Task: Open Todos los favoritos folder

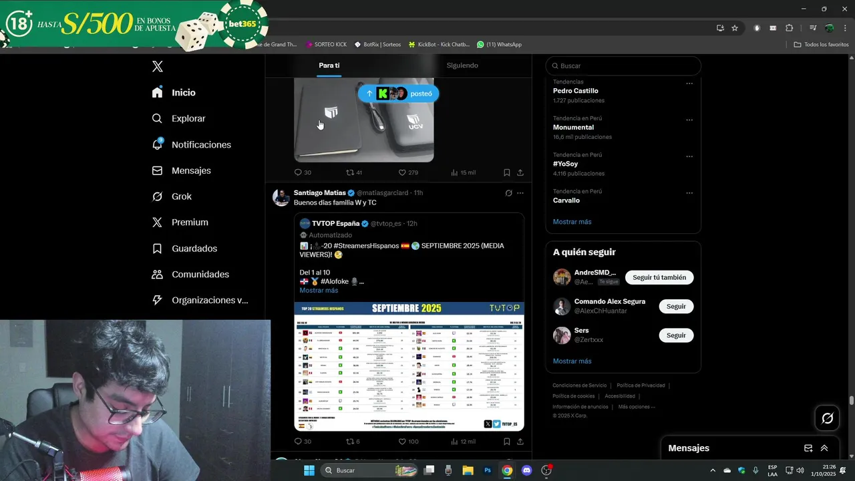Action: [821, 44]
